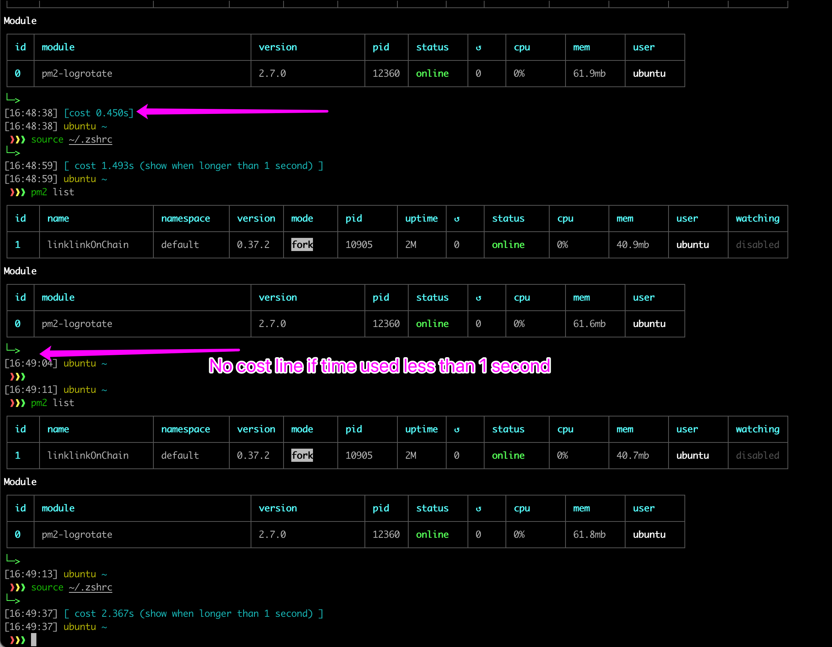832x647 pixels.
Task: Click the empty triple-chevron prompt under 16:49:04
Action: [x=17, y=377]
